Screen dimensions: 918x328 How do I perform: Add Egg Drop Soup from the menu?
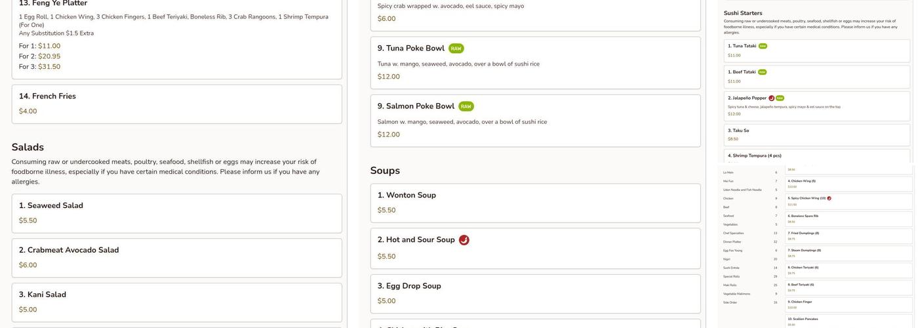(x=535, y=293)
